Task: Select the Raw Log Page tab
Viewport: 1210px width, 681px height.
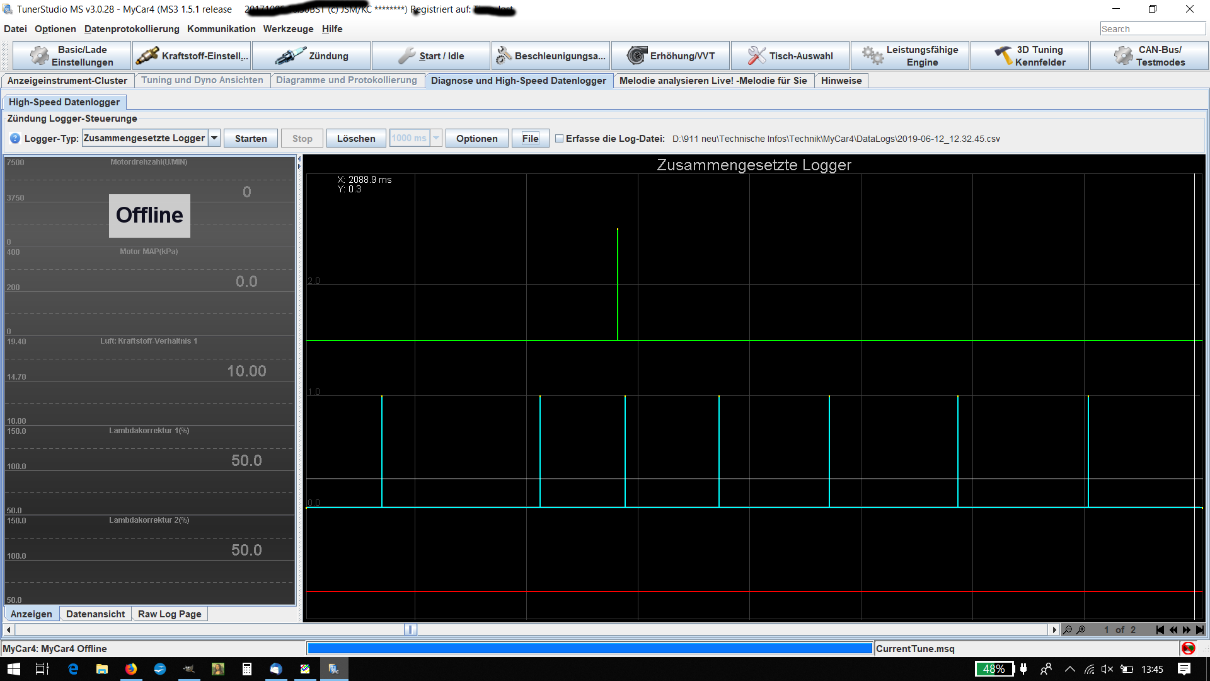Action: coord(170,614)
